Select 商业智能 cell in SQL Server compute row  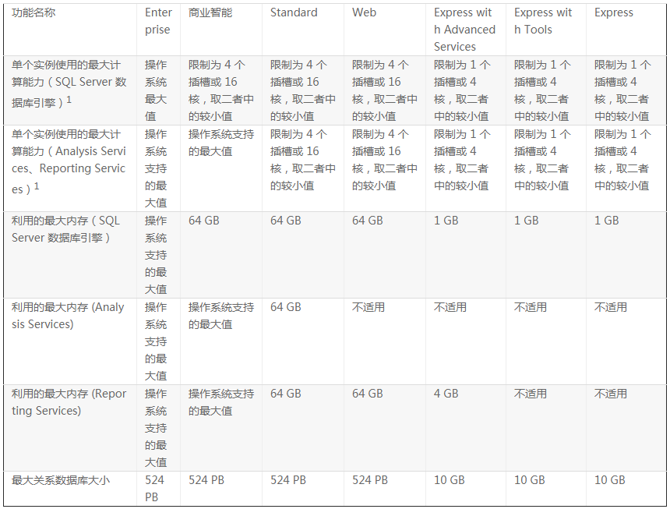(x=221, y=90)
